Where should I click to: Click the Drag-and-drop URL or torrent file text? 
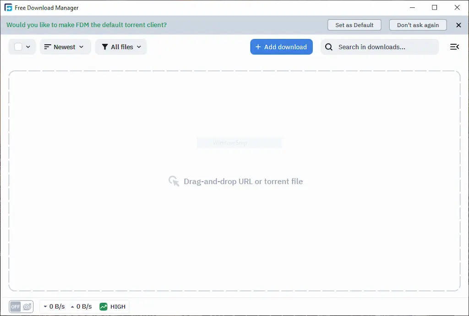(243, 182)
